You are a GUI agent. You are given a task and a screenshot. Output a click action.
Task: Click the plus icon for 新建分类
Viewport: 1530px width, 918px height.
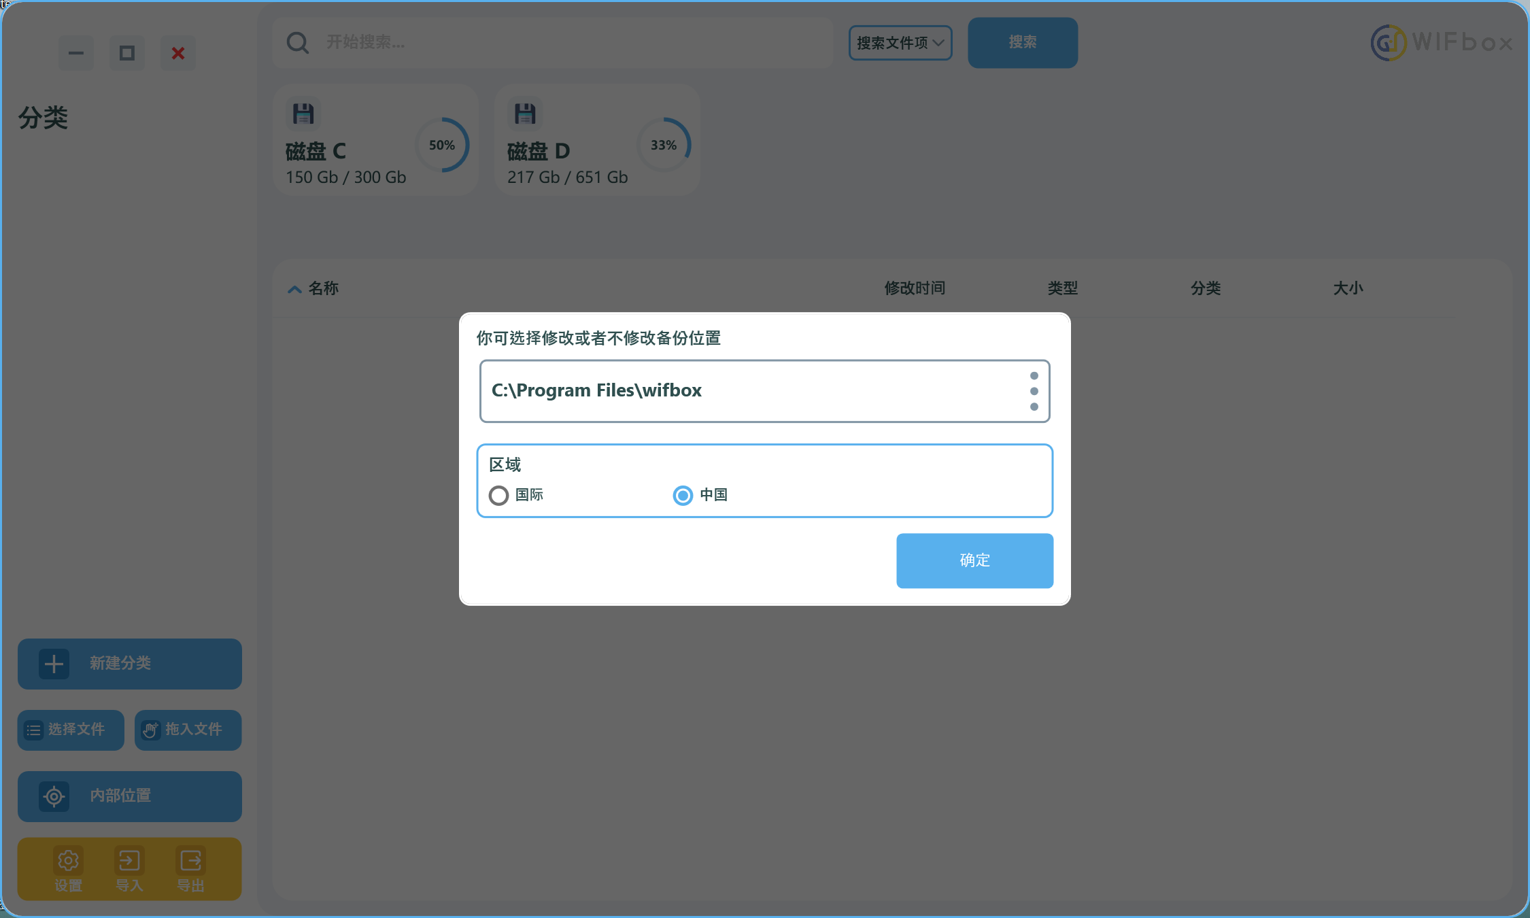[x=54, y=664]
